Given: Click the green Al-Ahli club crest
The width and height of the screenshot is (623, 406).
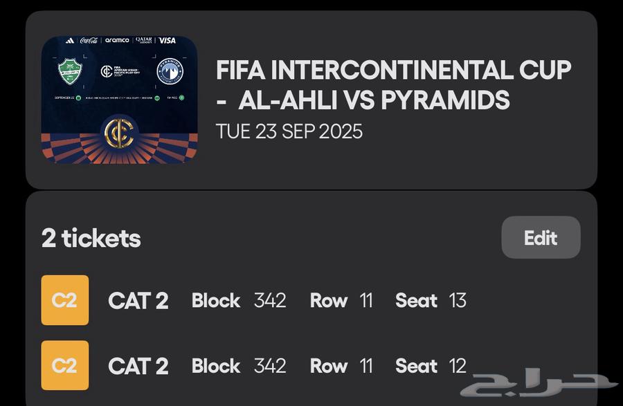Looking at the screenshot, I should coord(70,71).
